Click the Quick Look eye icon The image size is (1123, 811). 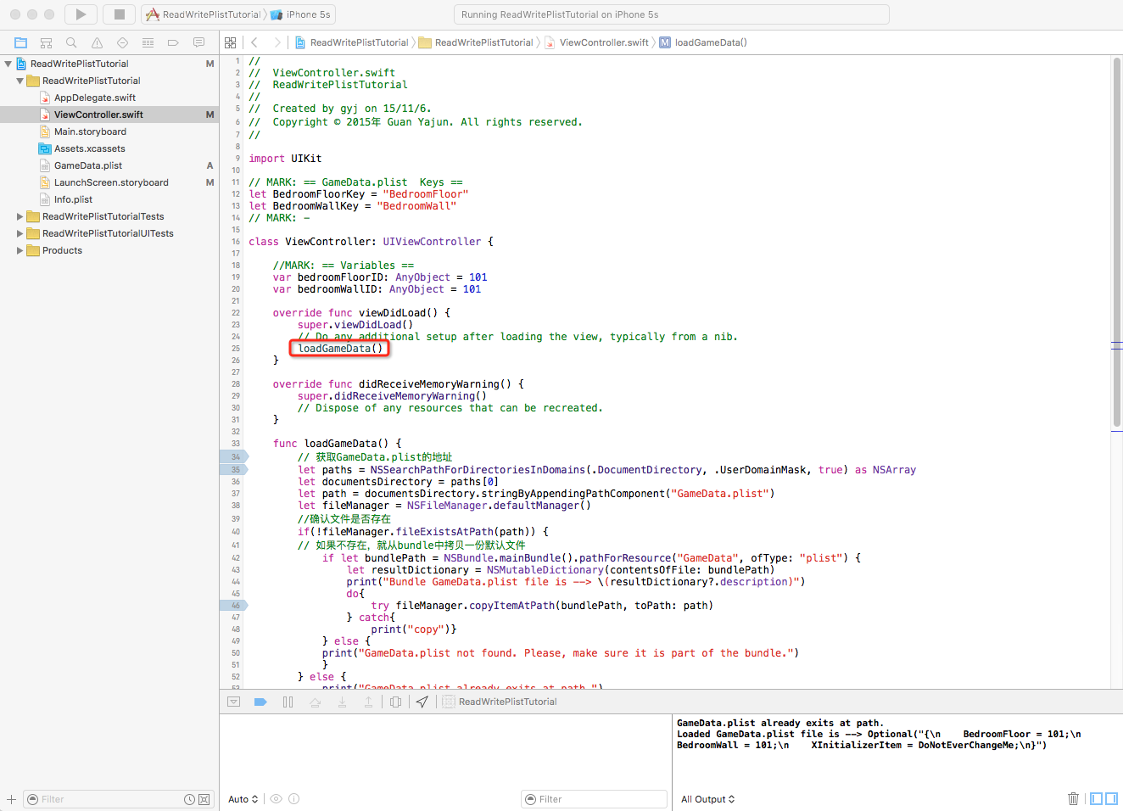click(276, 799)
